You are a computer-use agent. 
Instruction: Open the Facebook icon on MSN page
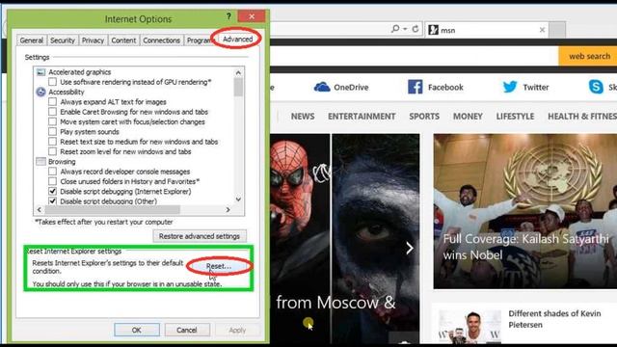coord(416,87)
